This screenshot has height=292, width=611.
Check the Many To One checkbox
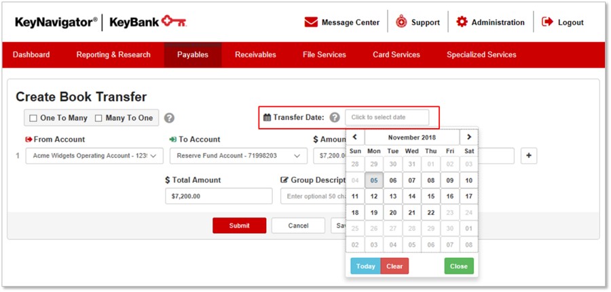(x=98, y=118)
